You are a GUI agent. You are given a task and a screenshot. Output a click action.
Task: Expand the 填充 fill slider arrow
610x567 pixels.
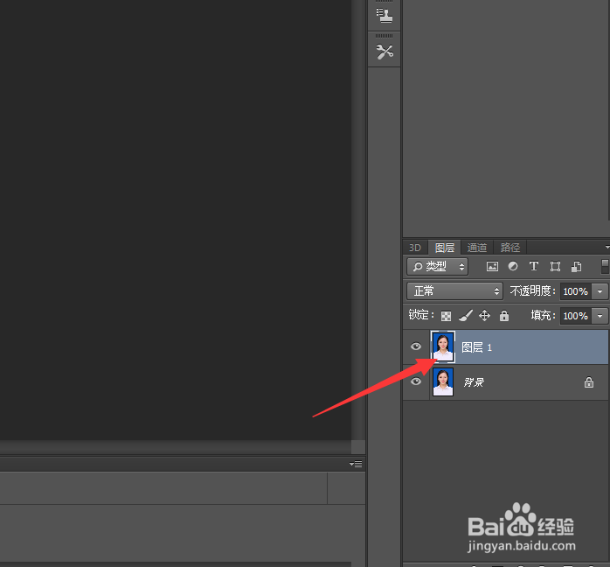[x=600, y=316]
